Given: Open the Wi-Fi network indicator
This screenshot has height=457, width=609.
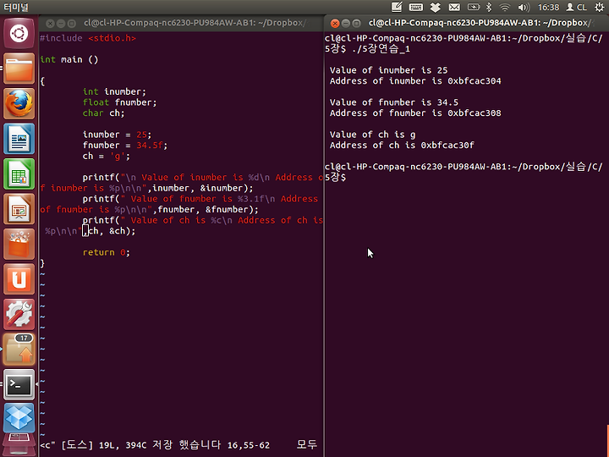Looking at the screenshot, I should [x=504, y=7].
